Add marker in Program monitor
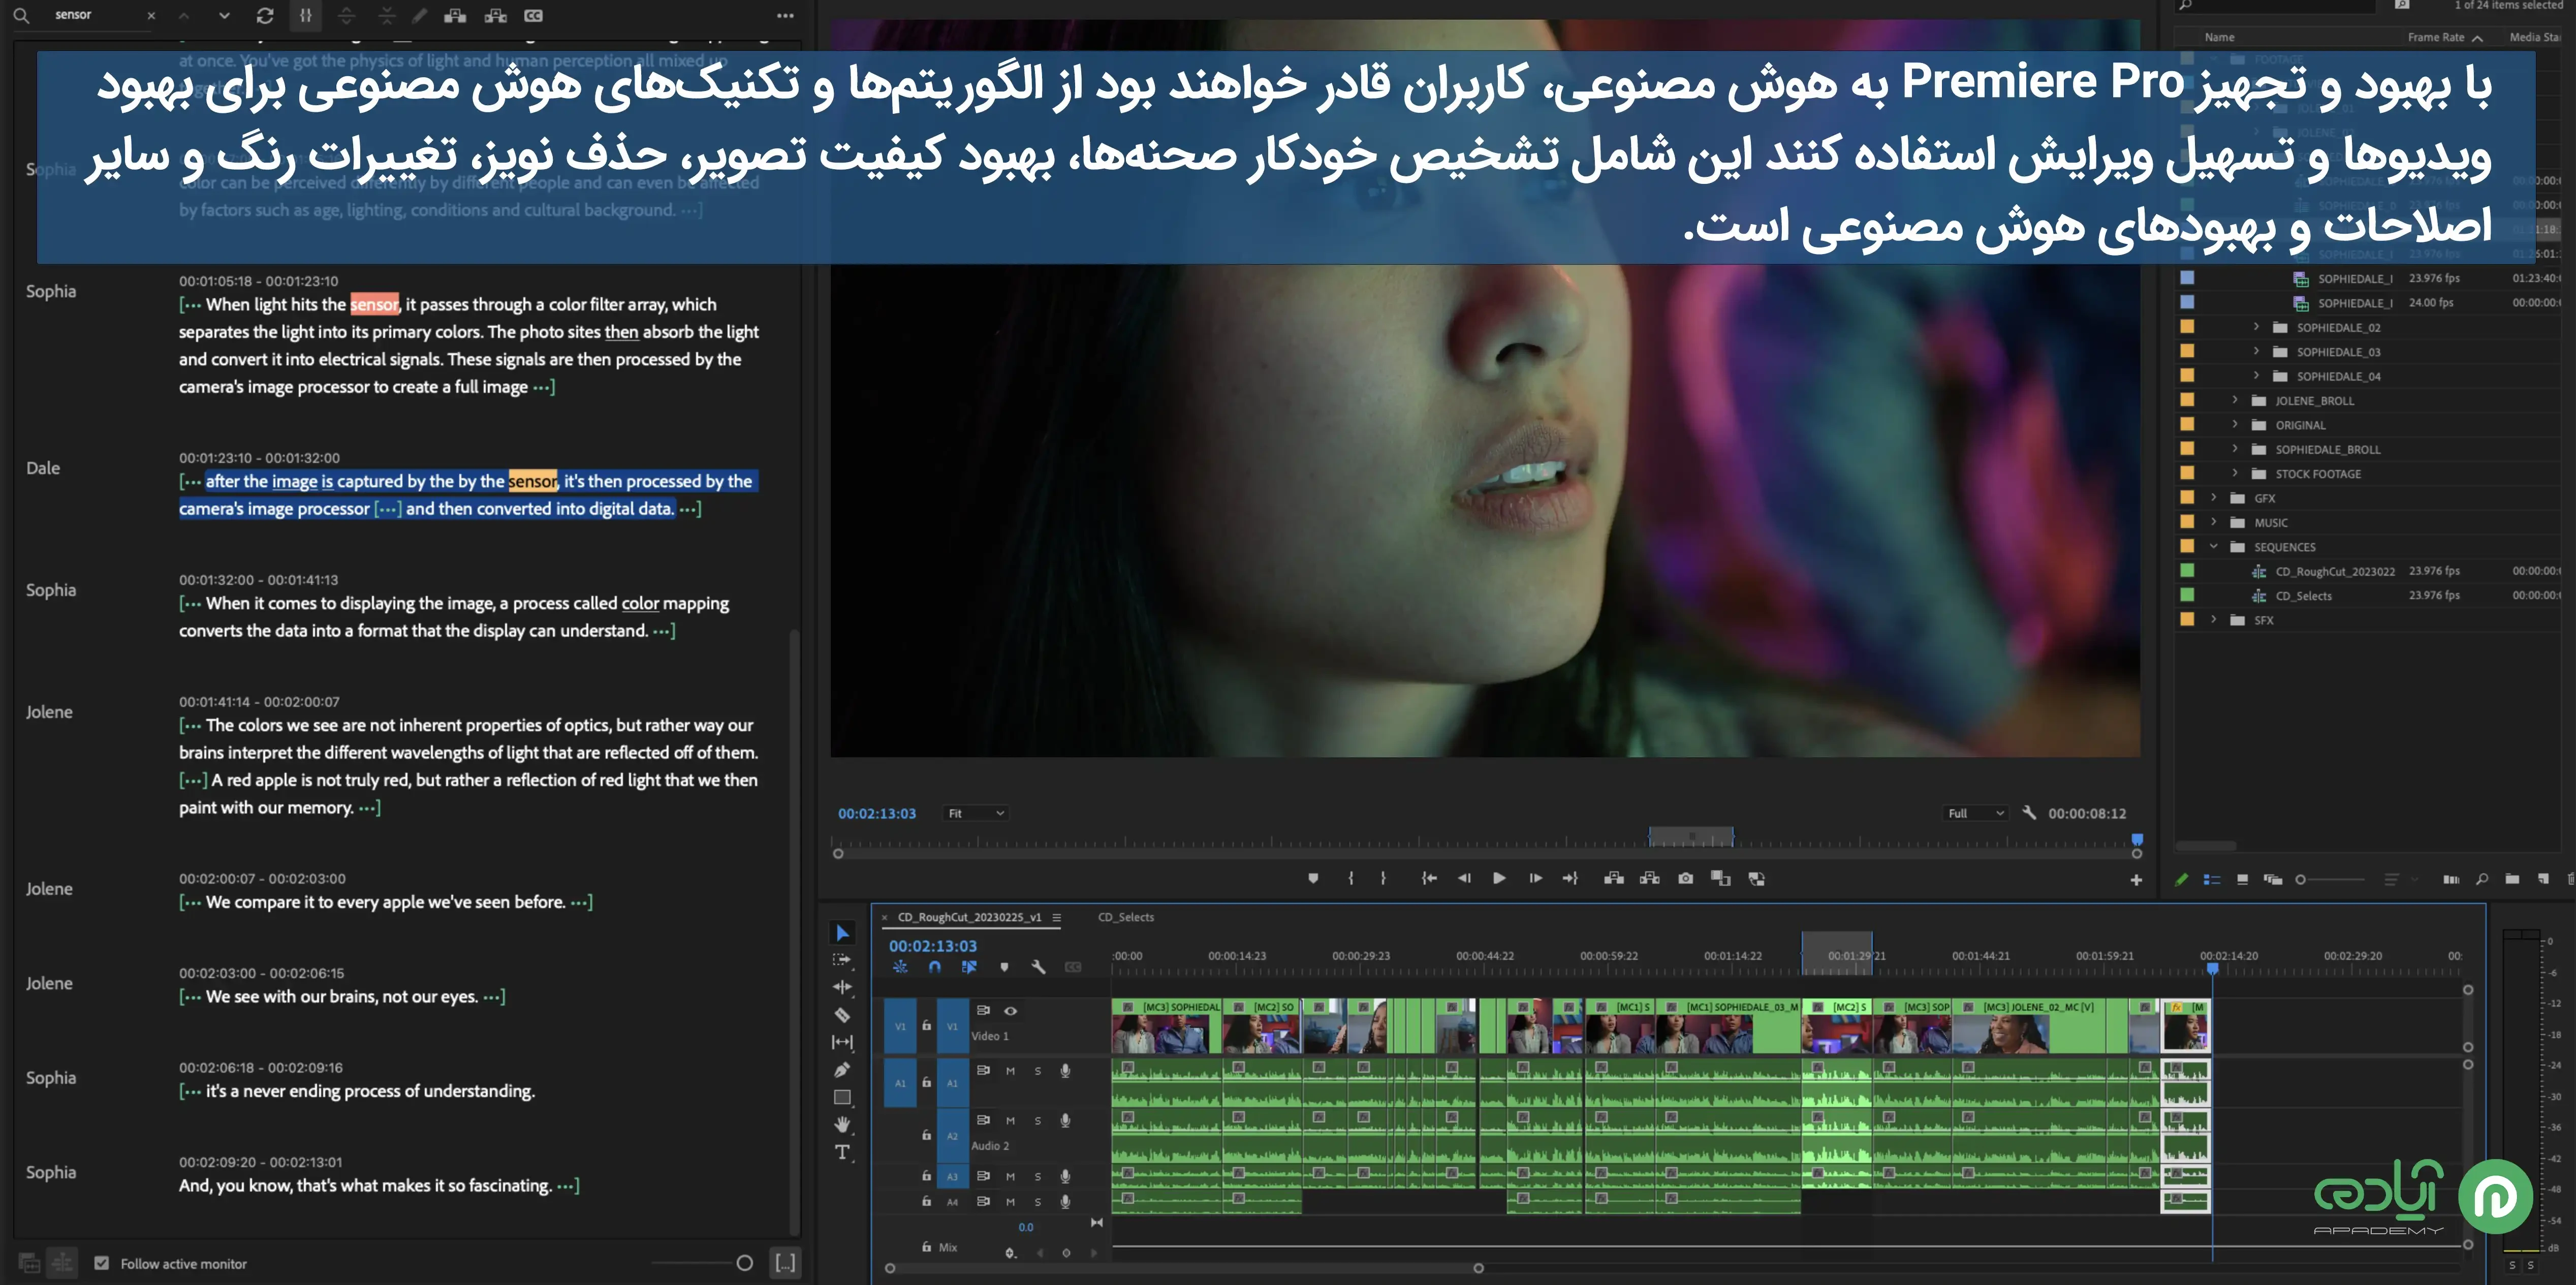Viewport: 2576px width, 1285px height. pos(1313,878)
